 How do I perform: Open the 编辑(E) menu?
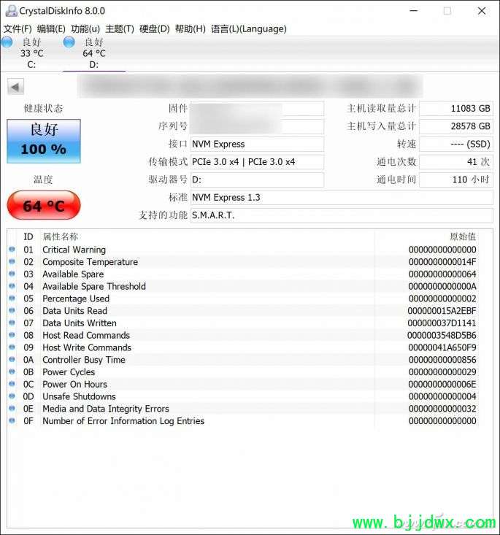pyautogui.click(x=51, y=29)
